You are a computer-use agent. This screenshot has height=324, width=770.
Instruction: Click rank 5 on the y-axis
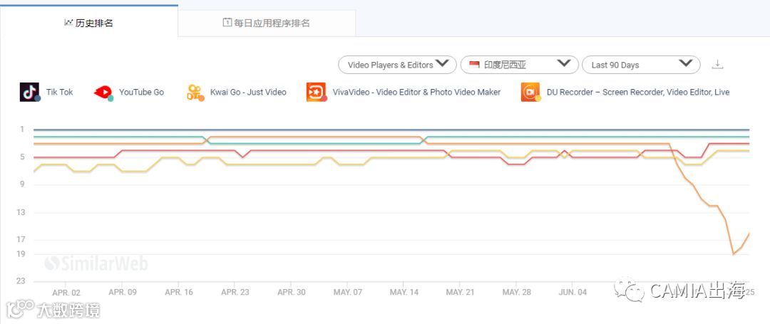point(22,157)
